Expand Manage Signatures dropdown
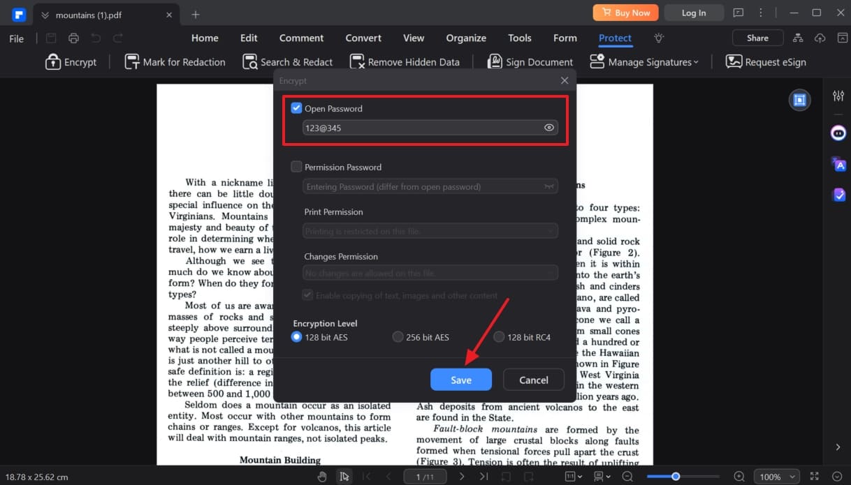Image resolution: width=851 pixels, height=485 pixels. [644, 62]
